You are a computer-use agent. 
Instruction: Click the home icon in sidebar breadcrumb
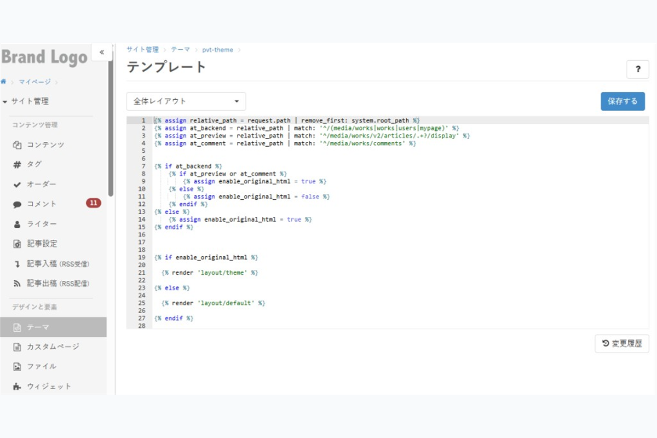[3, 82]
